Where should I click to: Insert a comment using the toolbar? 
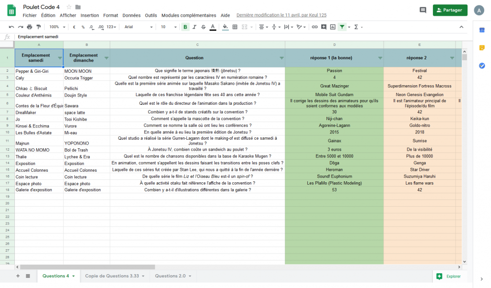coord(324,27)
